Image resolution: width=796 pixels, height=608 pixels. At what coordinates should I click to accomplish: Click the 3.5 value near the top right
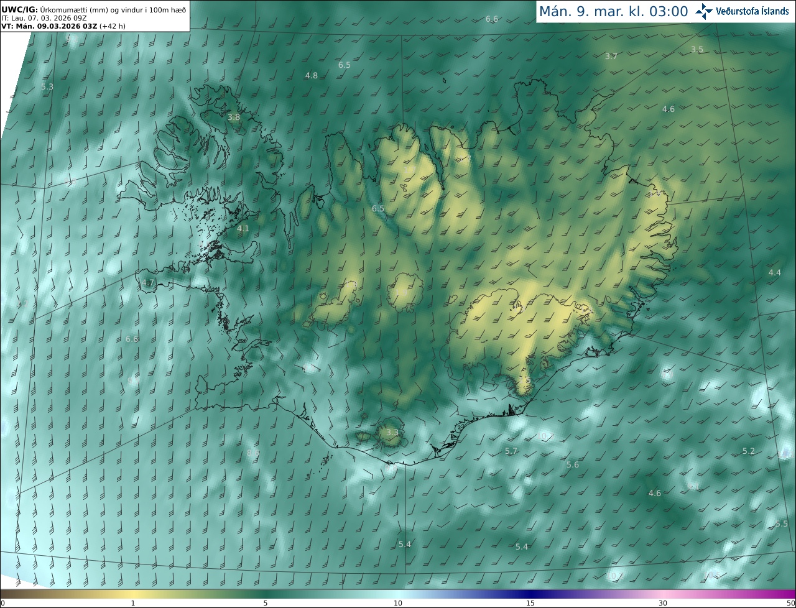[x=697, y=49]
